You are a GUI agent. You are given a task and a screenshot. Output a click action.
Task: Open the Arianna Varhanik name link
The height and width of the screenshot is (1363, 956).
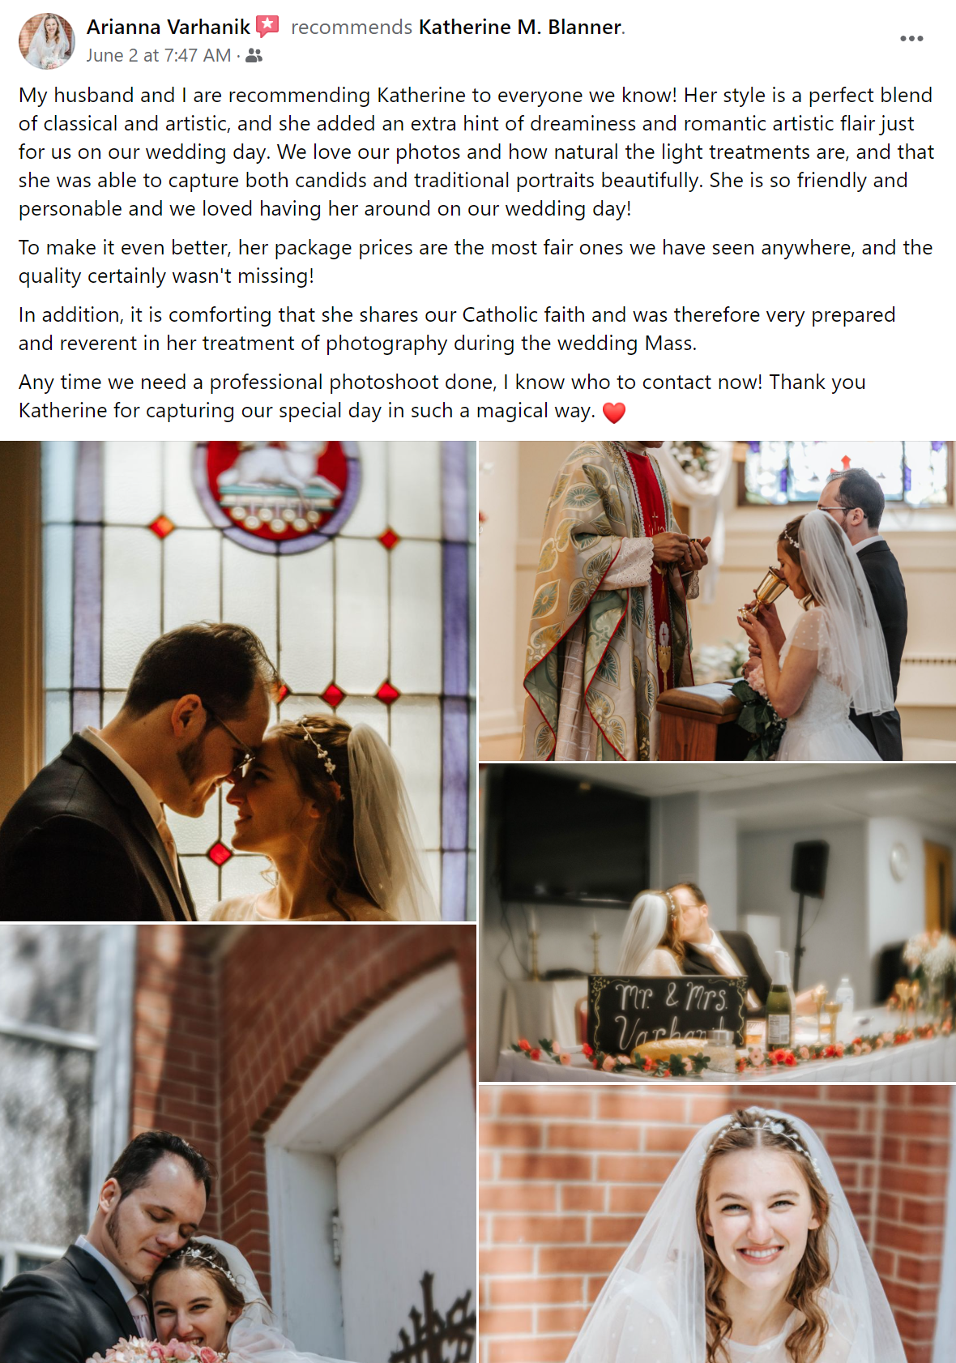(x=169, y=27)
